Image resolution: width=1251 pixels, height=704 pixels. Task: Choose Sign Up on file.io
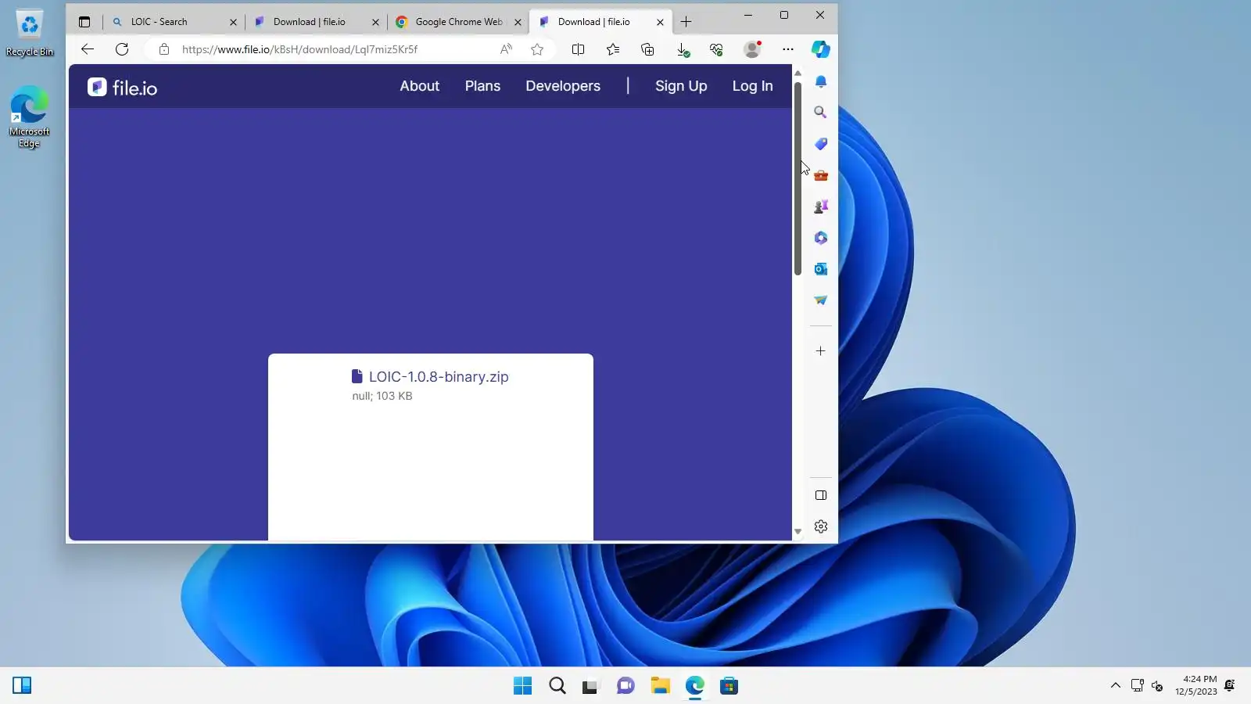click(681, 86)
